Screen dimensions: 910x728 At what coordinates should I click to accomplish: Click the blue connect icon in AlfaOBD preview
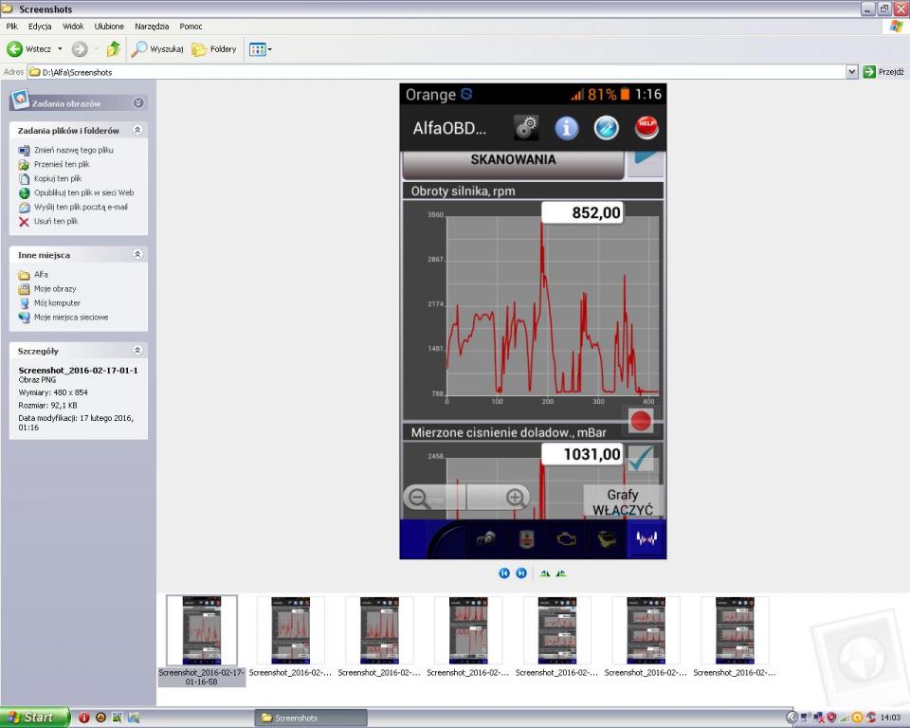click(607, 128)
